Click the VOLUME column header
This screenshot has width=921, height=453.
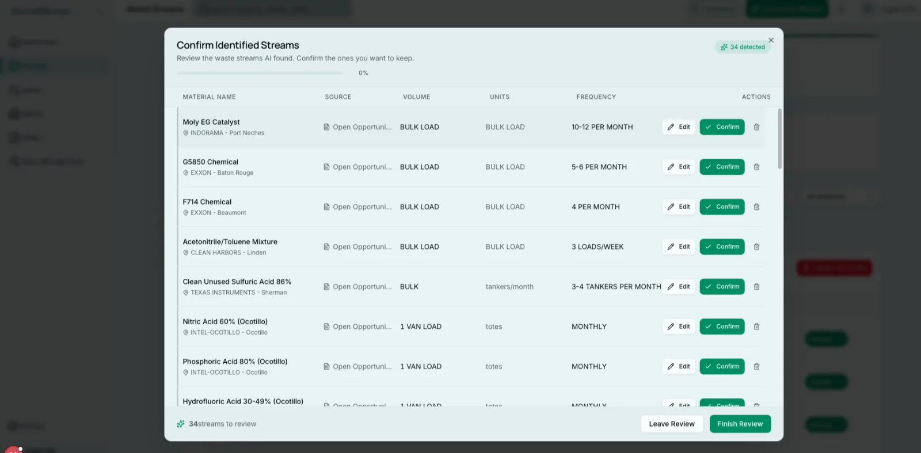[416, 97]
